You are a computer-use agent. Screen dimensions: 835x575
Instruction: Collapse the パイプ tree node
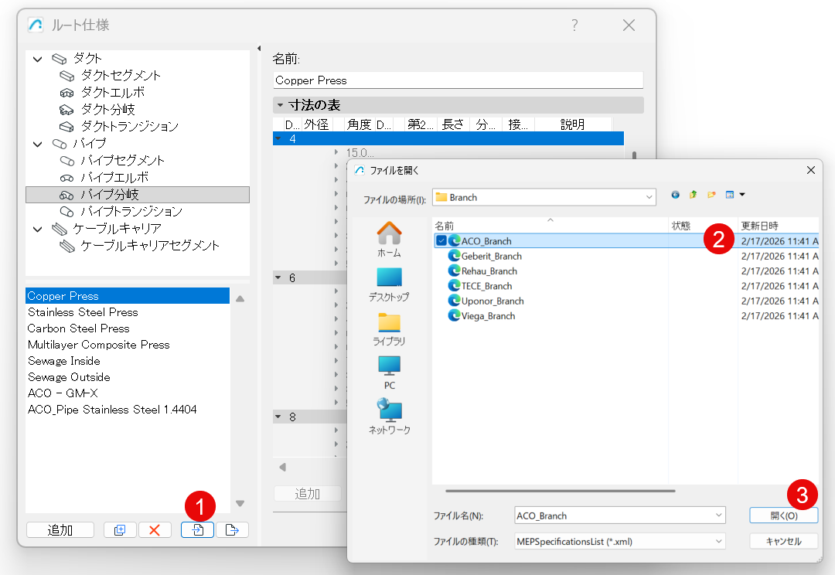point(37,144)
